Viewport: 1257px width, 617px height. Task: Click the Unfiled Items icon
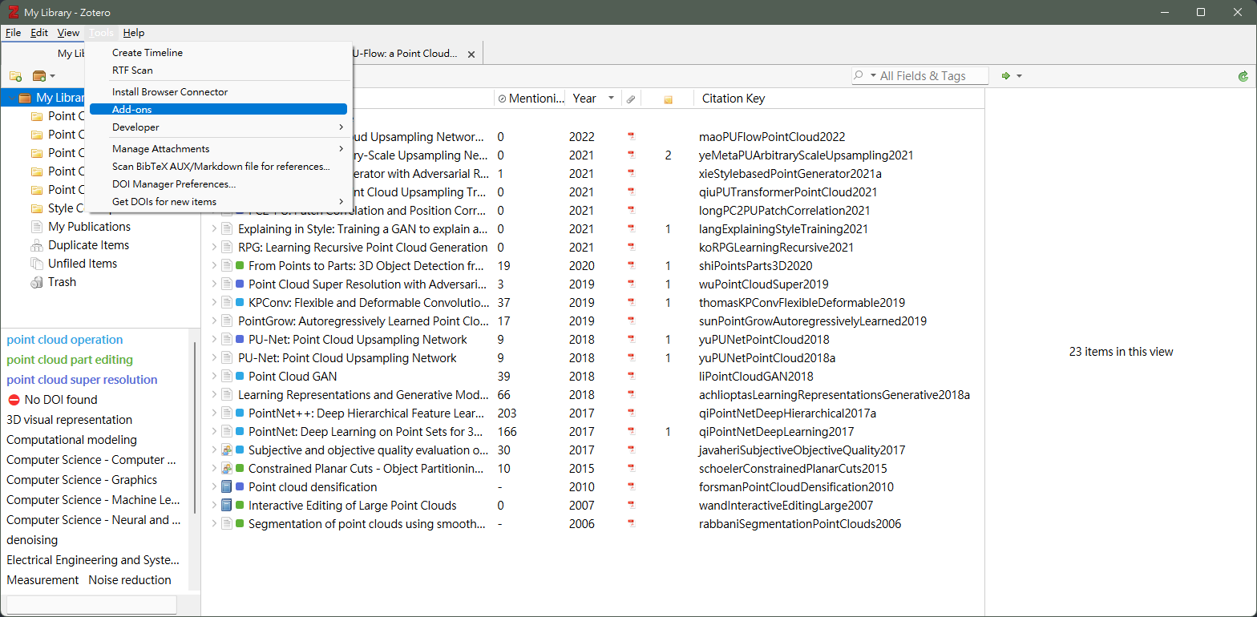[36, 264]
